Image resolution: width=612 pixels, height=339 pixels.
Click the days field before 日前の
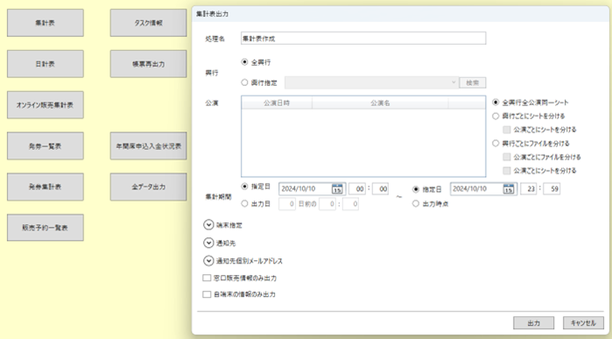[287, 204]
